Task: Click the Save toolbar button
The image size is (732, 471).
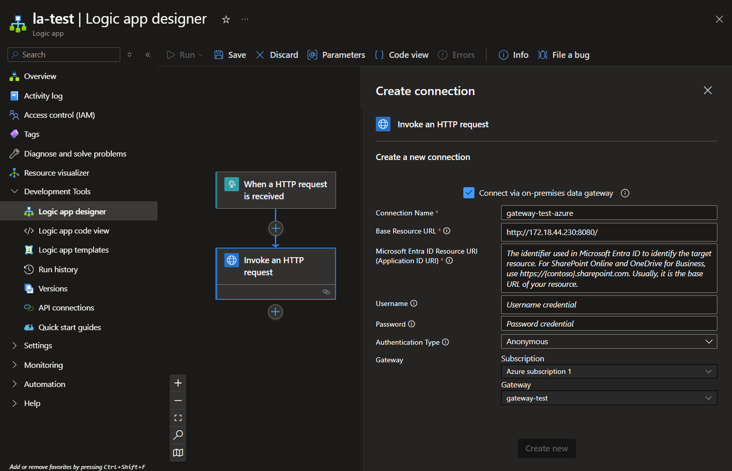Action: point(230,55)
